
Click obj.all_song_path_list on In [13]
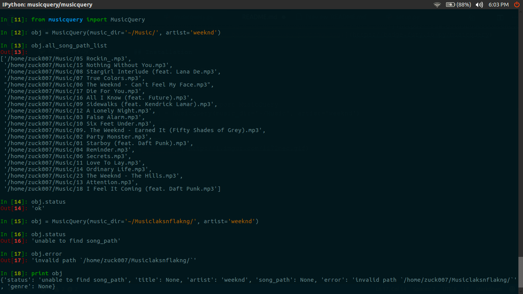tap(69, 46)
